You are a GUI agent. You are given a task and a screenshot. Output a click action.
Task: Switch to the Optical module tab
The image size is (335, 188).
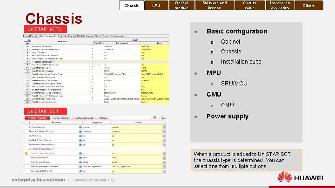[x=181, y=5]
